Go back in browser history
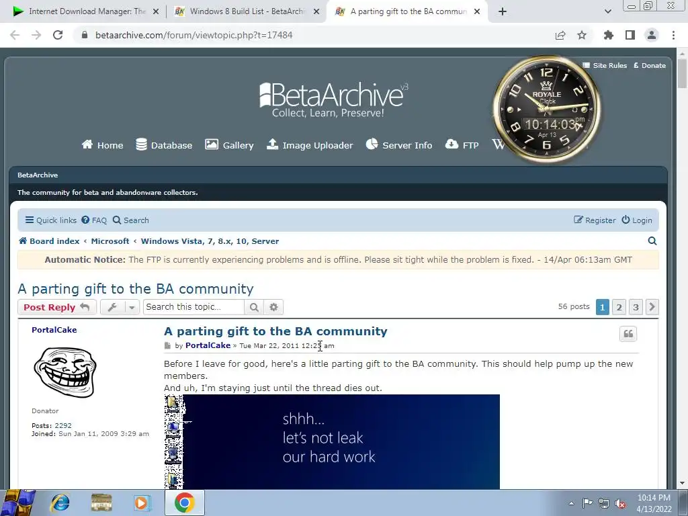Screen dimensions: 688x516 [15, 35]
